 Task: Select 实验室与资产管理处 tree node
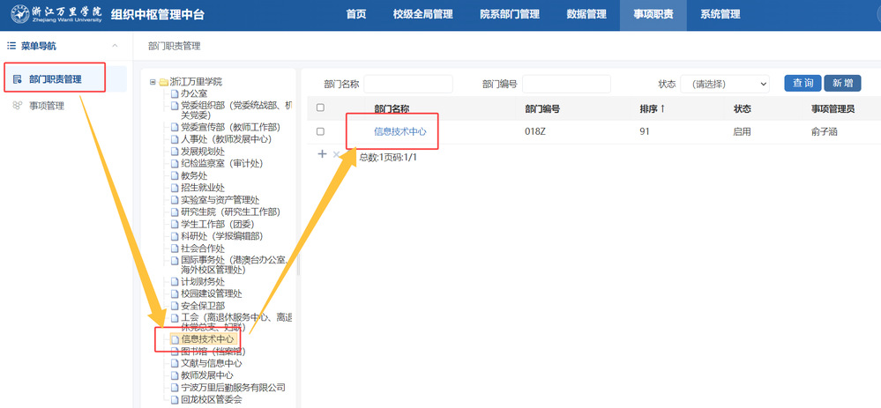click(x=220, y=200)
